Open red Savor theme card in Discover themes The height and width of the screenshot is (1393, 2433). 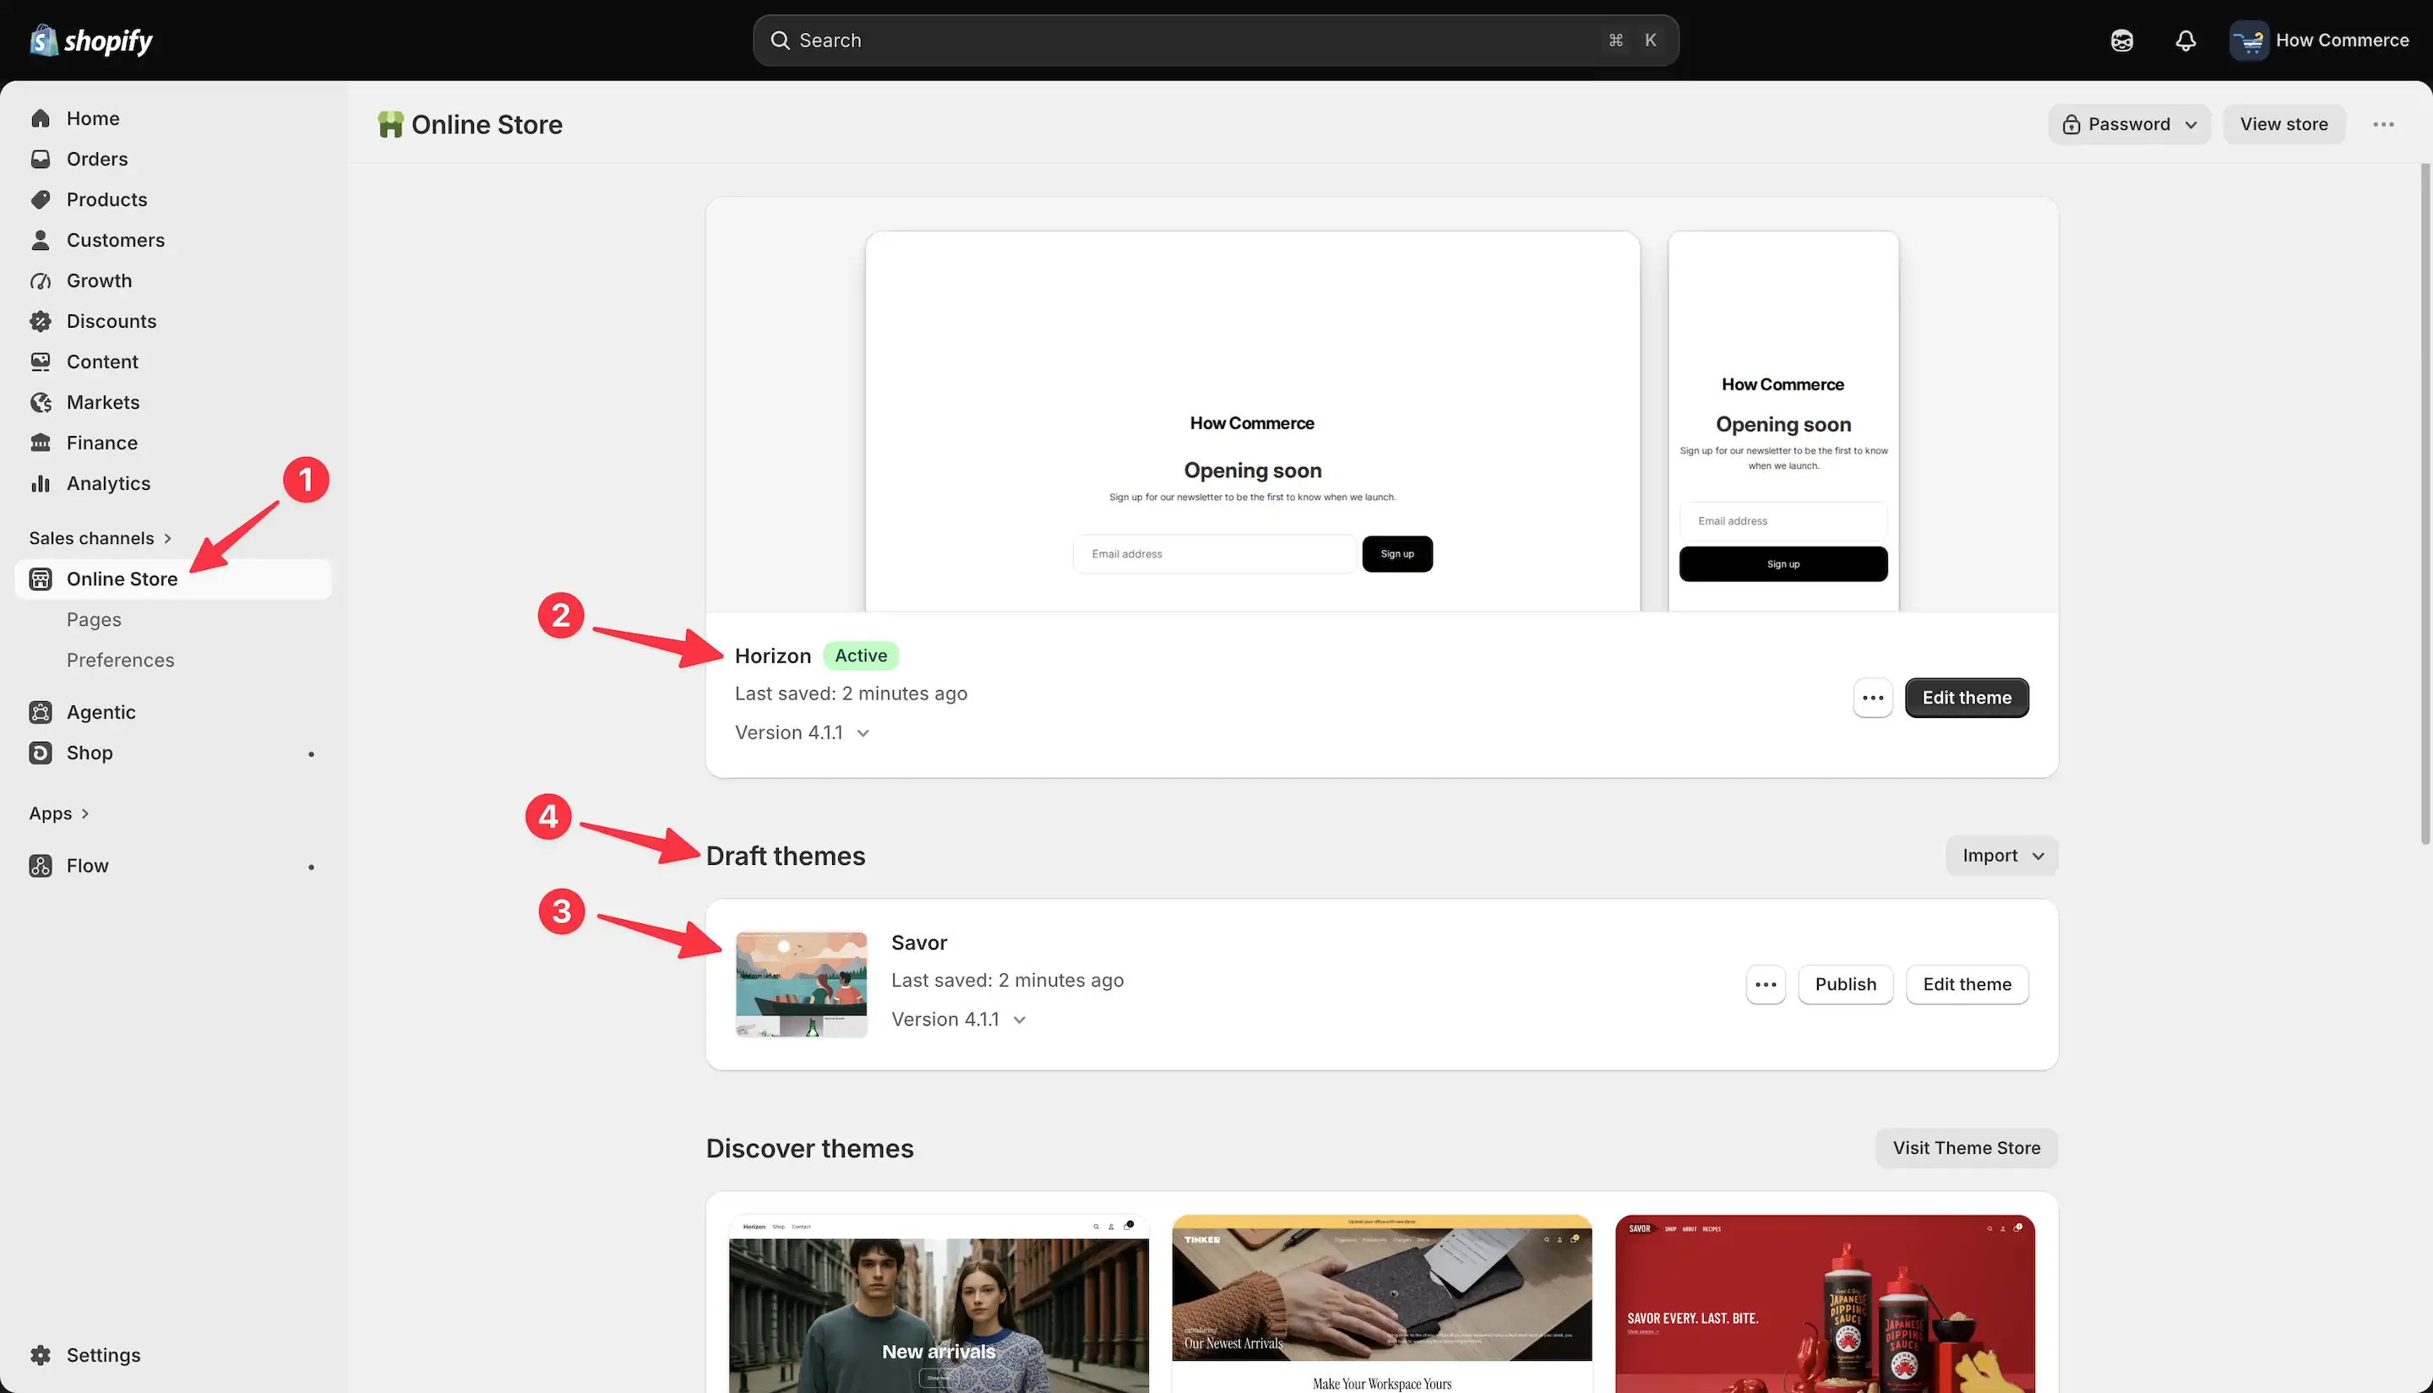click(1825, 1303)
